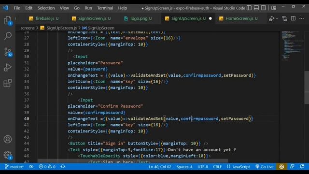This screenshot has width=309, height=174.
Task: Click the horizontal editor scrollbar
Action: click(x=133, y=161)
